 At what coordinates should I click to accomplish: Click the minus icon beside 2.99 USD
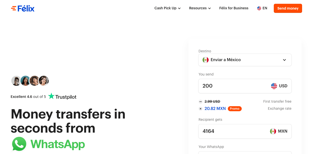pos(201,102)
